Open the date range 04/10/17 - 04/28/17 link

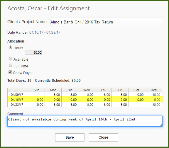[45, 33]
